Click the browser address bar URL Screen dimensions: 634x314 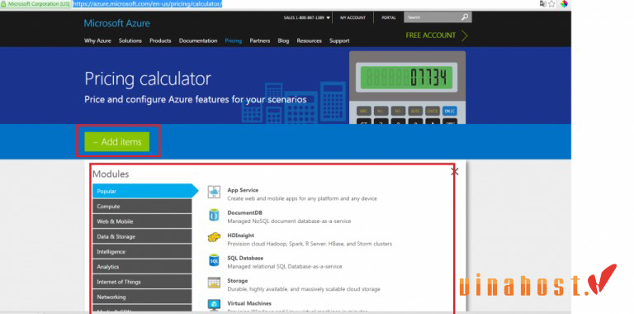(148, 3)
